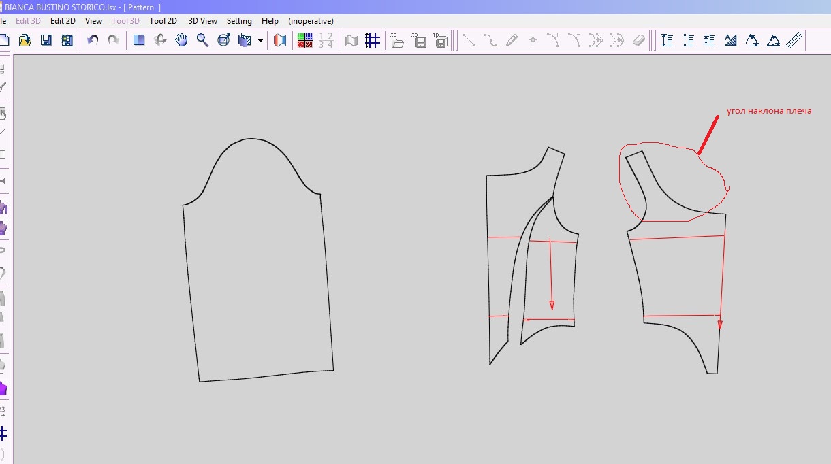Save the pattern with the floppy disk icon

tap(46, 41)
